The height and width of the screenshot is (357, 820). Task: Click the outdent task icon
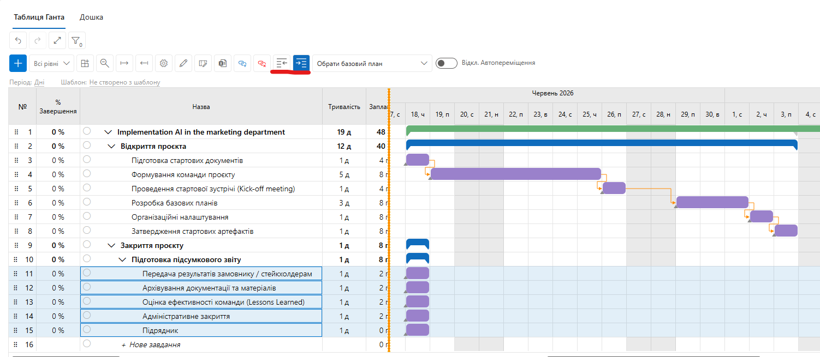tap(282, 63)
